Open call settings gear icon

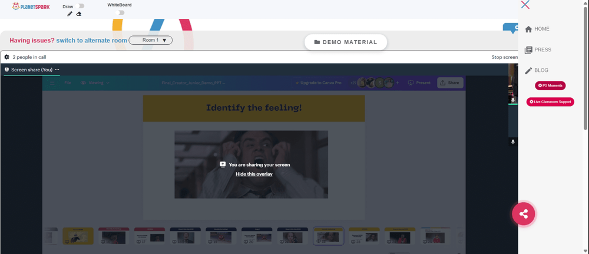[6, 57]
